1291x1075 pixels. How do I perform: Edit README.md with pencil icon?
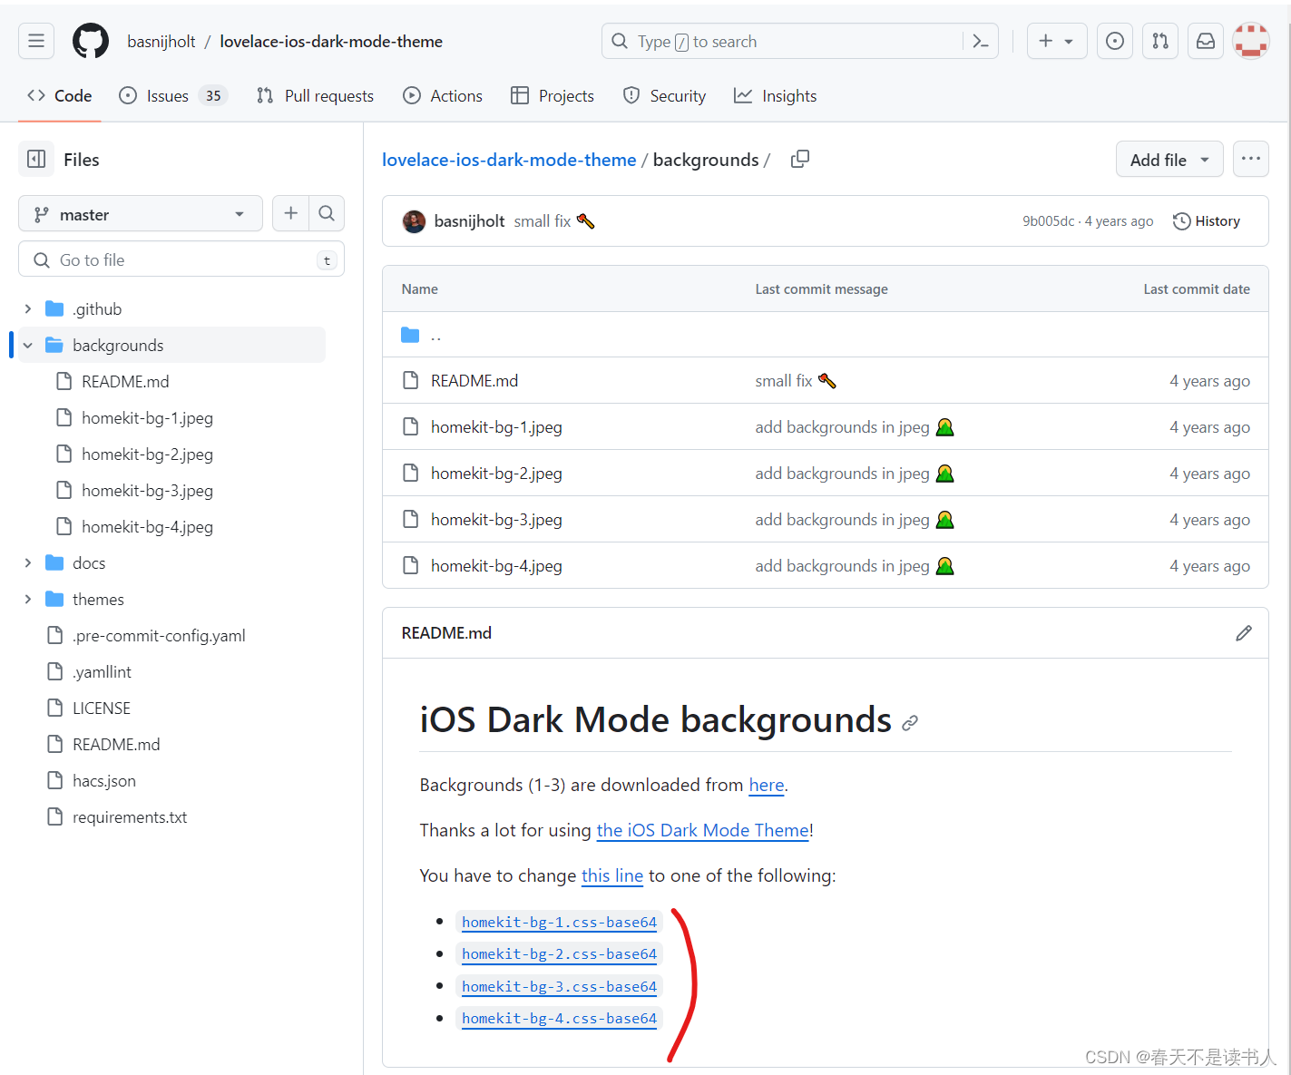click(x=1244, y=633)
